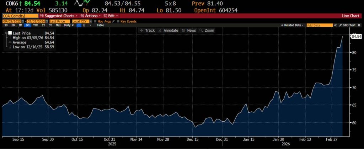The height and width of the screenshot is (149, 364).
Task: Switch to the bar chart type icon
Action: pos(84,26)
